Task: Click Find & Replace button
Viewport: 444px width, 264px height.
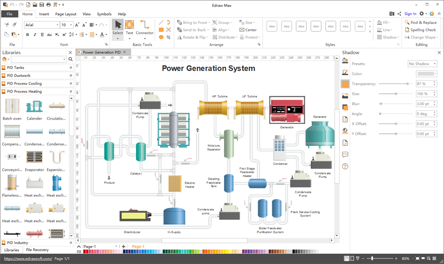Action: [420, 22]
